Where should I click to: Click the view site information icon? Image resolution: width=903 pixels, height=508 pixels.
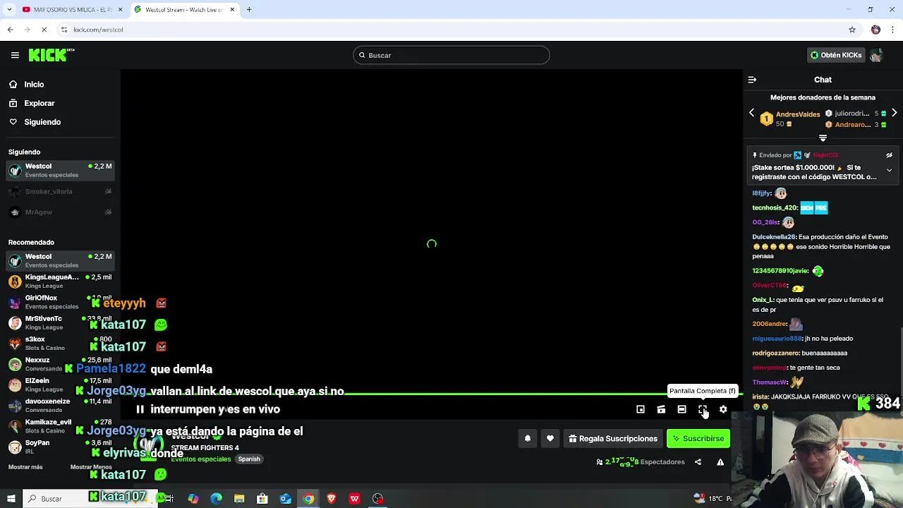click(64, 30)
